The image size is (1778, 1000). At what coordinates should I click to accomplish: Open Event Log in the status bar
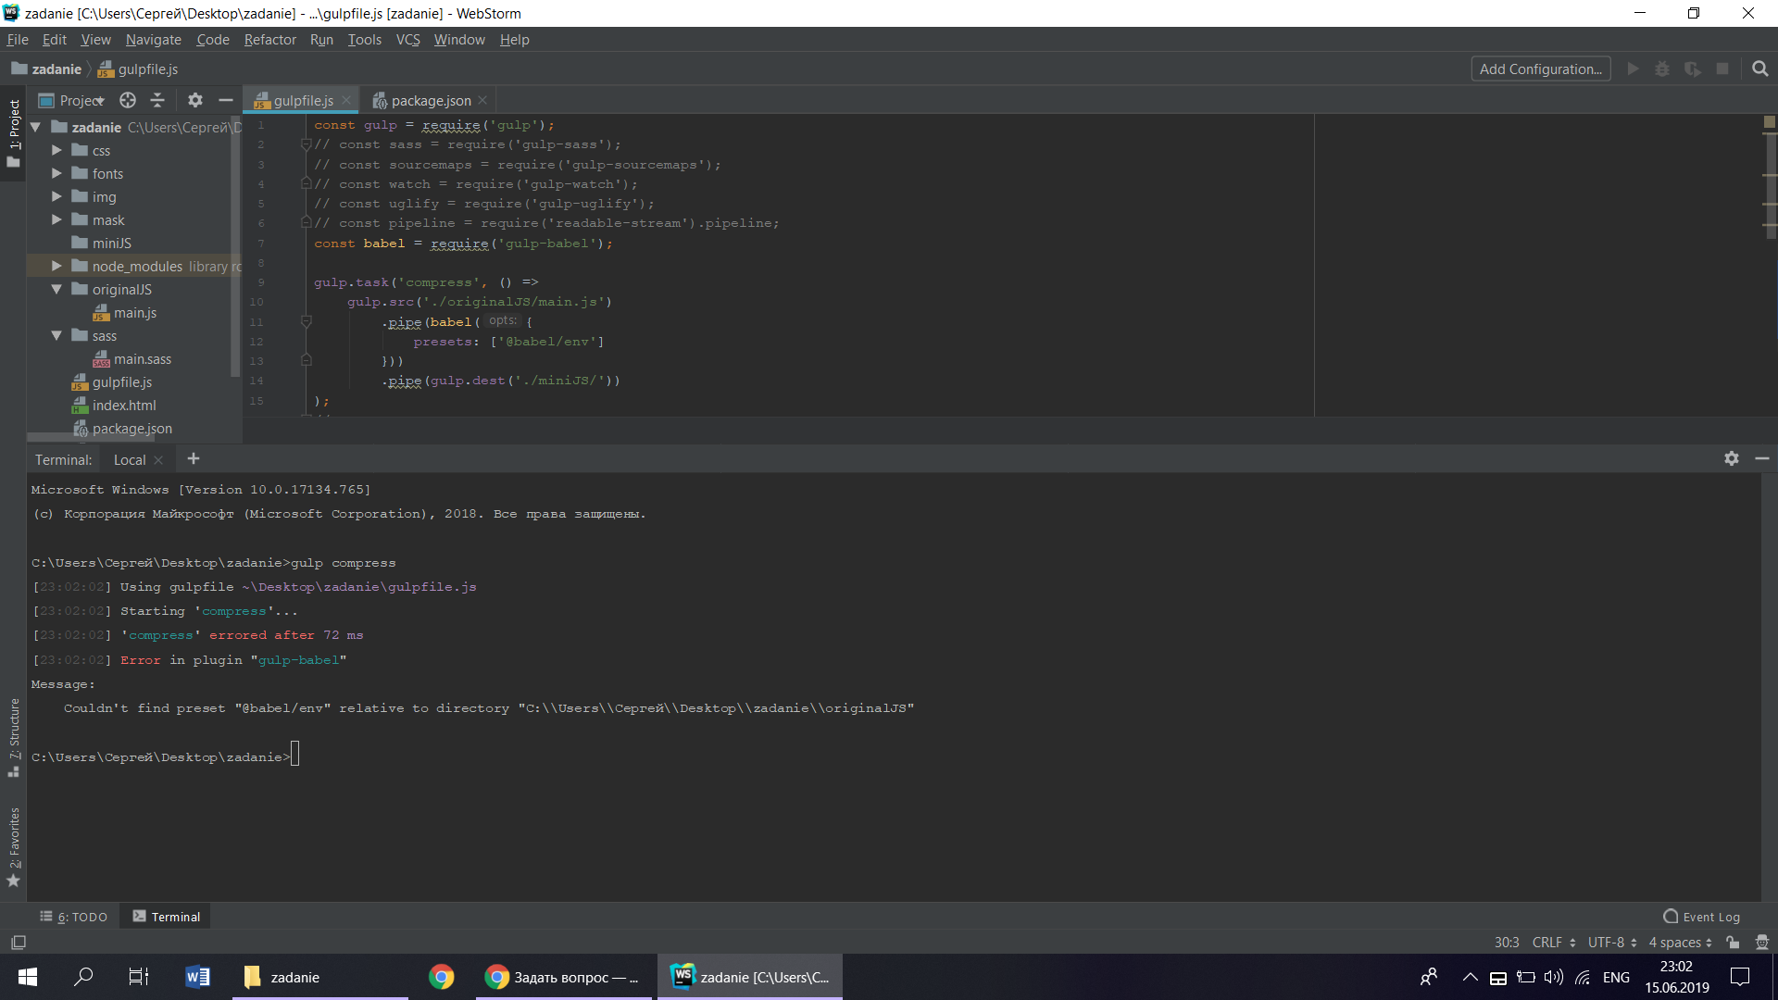pos(1702,917)
